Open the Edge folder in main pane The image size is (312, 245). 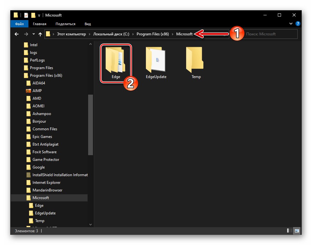pyautogui.click(x=116, y=63)
